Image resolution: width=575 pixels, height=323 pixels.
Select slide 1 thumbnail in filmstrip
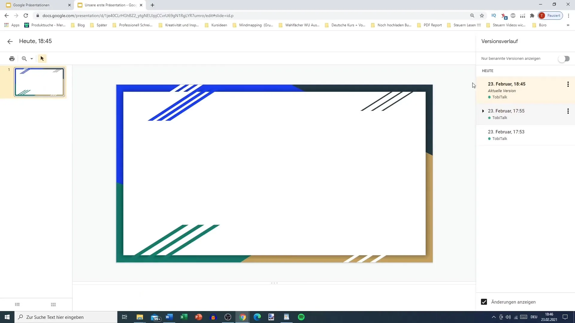click(39, 82)
